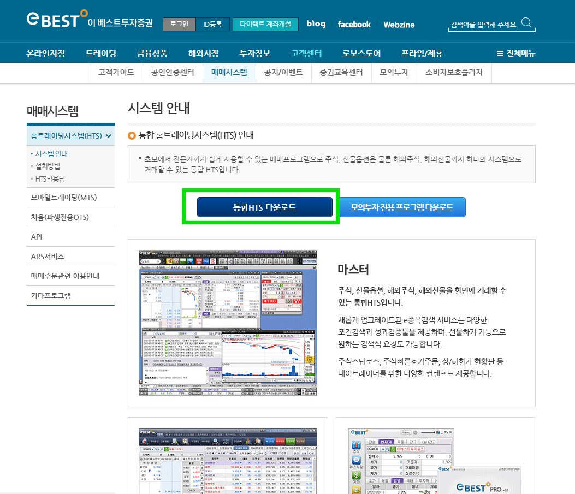
Task: Click the 시스템 안내 page heading
Action: click(159, 108)
